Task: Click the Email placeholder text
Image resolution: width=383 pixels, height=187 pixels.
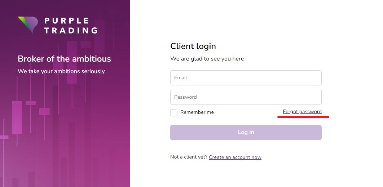Action: coord(181,77)
